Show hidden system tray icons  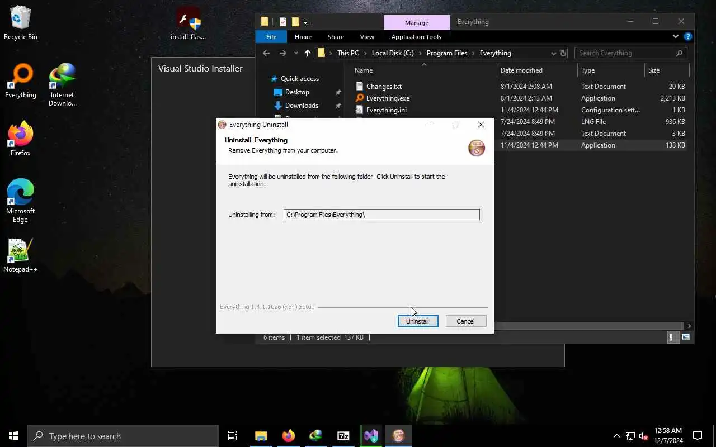(x=617, y=436)
